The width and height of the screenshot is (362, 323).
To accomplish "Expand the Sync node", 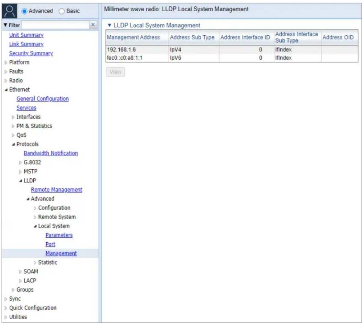I will click(6, 299).
